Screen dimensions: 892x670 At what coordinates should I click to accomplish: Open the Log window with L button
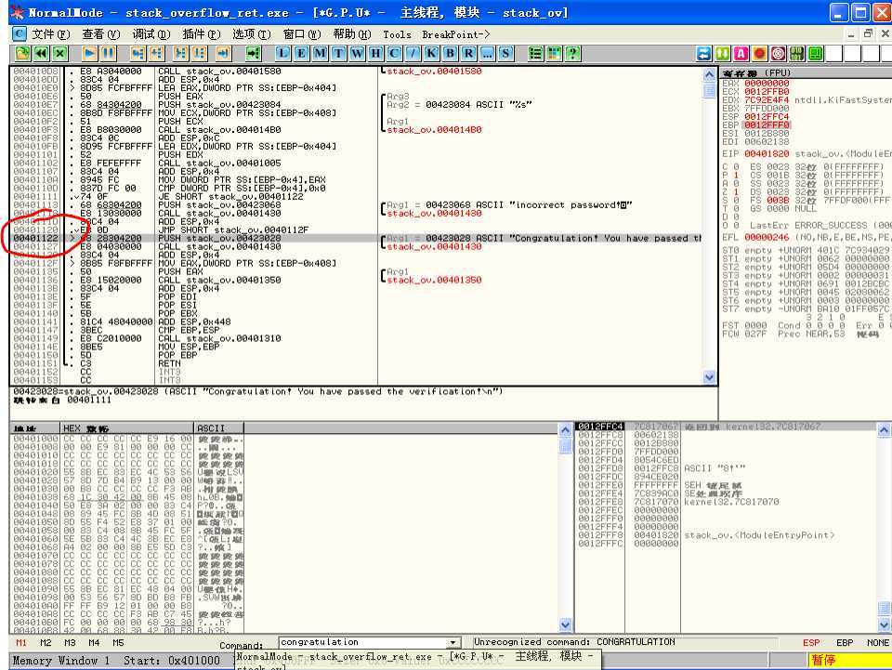tap(282, 54)
